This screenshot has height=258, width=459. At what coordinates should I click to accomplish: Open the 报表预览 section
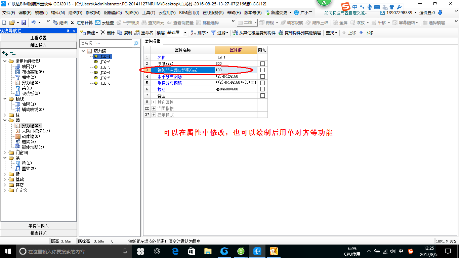click(x=38, y=233)
